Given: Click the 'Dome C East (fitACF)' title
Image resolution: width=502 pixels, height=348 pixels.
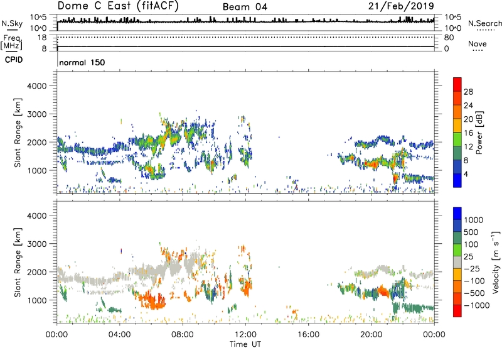Looking at the screenshot, I should 118,6.
